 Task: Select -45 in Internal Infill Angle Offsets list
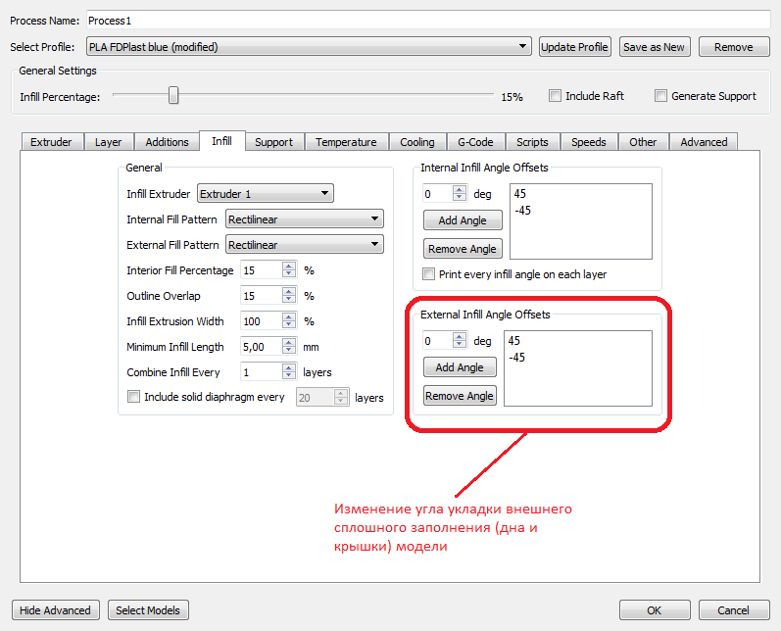point(522,211)
